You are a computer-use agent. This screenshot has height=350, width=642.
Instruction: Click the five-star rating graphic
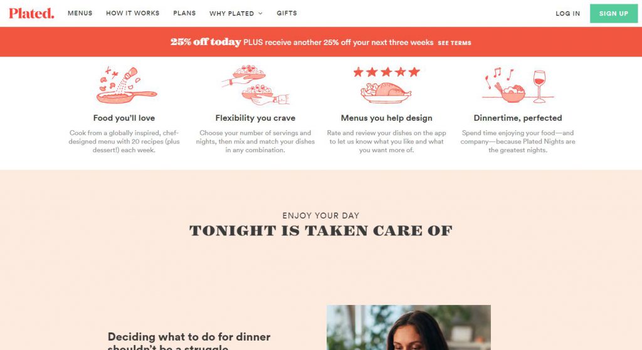coord(386,72)
